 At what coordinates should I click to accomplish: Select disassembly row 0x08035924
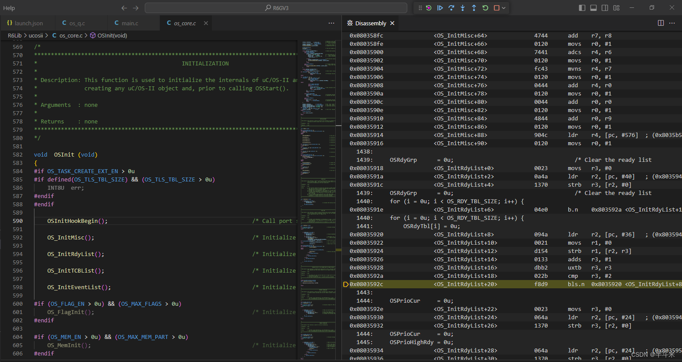(512, 251)
